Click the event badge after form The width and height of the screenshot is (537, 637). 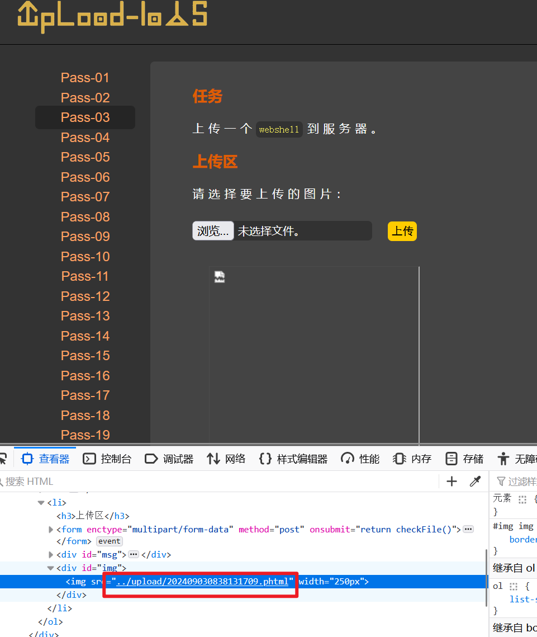(x=109, y=541)
